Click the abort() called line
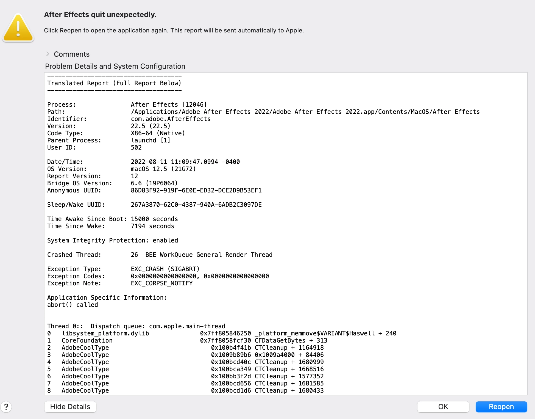 73,305
